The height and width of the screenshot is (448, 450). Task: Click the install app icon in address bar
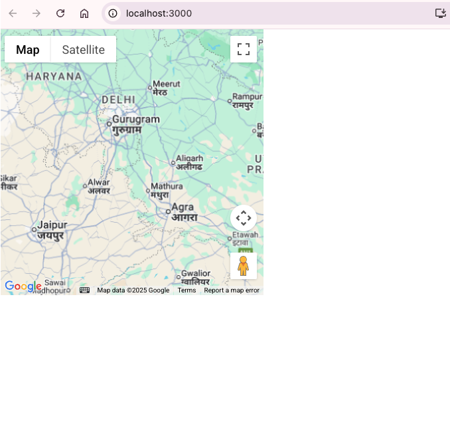[x=441, y=13]
